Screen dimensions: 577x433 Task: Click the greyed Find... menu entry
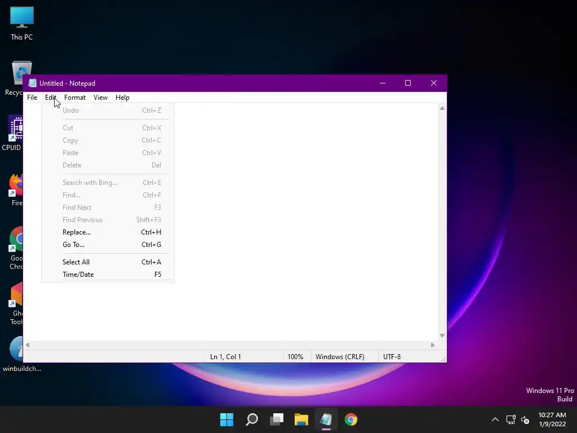click(108, 195)
